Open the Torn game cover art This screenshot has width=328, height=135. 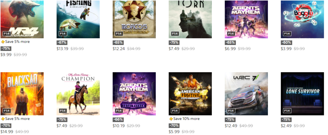click(190, 19)
